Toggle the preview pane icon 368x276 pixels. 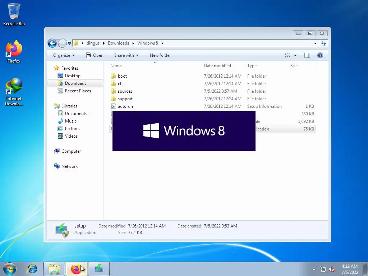(307, 55)
